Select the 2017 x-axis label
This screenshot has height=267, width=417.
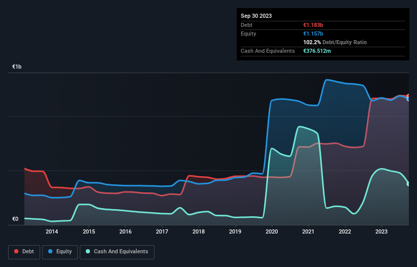pyautogui.click(x=162, y=231)
